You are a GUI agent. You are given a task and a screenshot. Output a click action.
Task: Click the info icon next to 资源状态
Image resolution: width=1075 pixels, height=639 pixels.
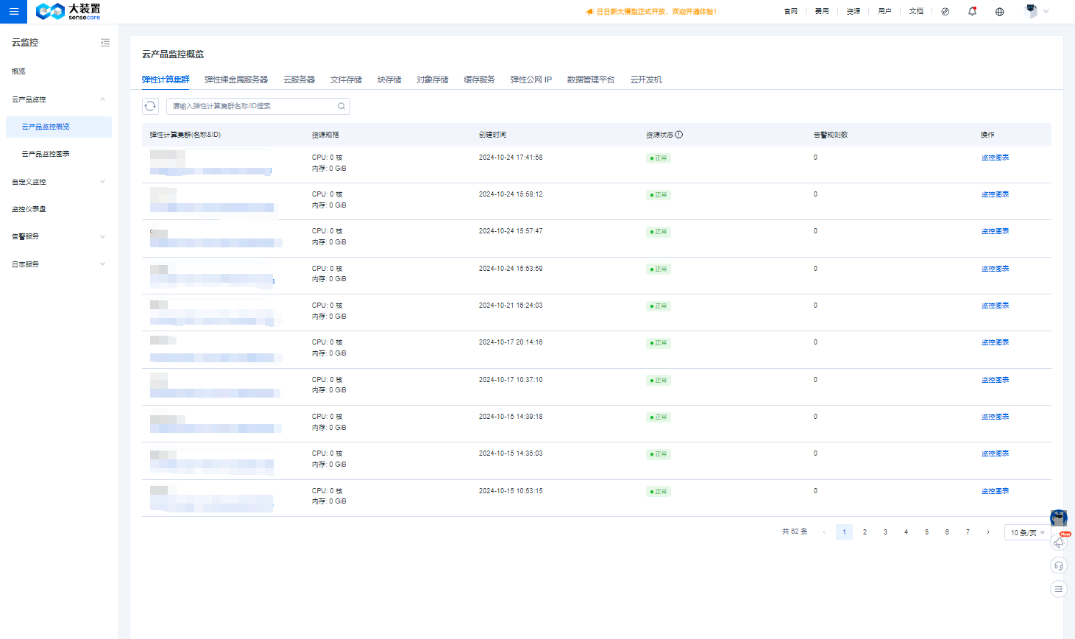(679, 135)
